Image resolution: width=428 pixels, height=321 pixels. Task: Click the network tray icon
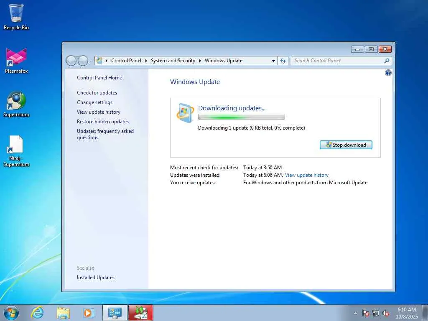pos(376,313)
